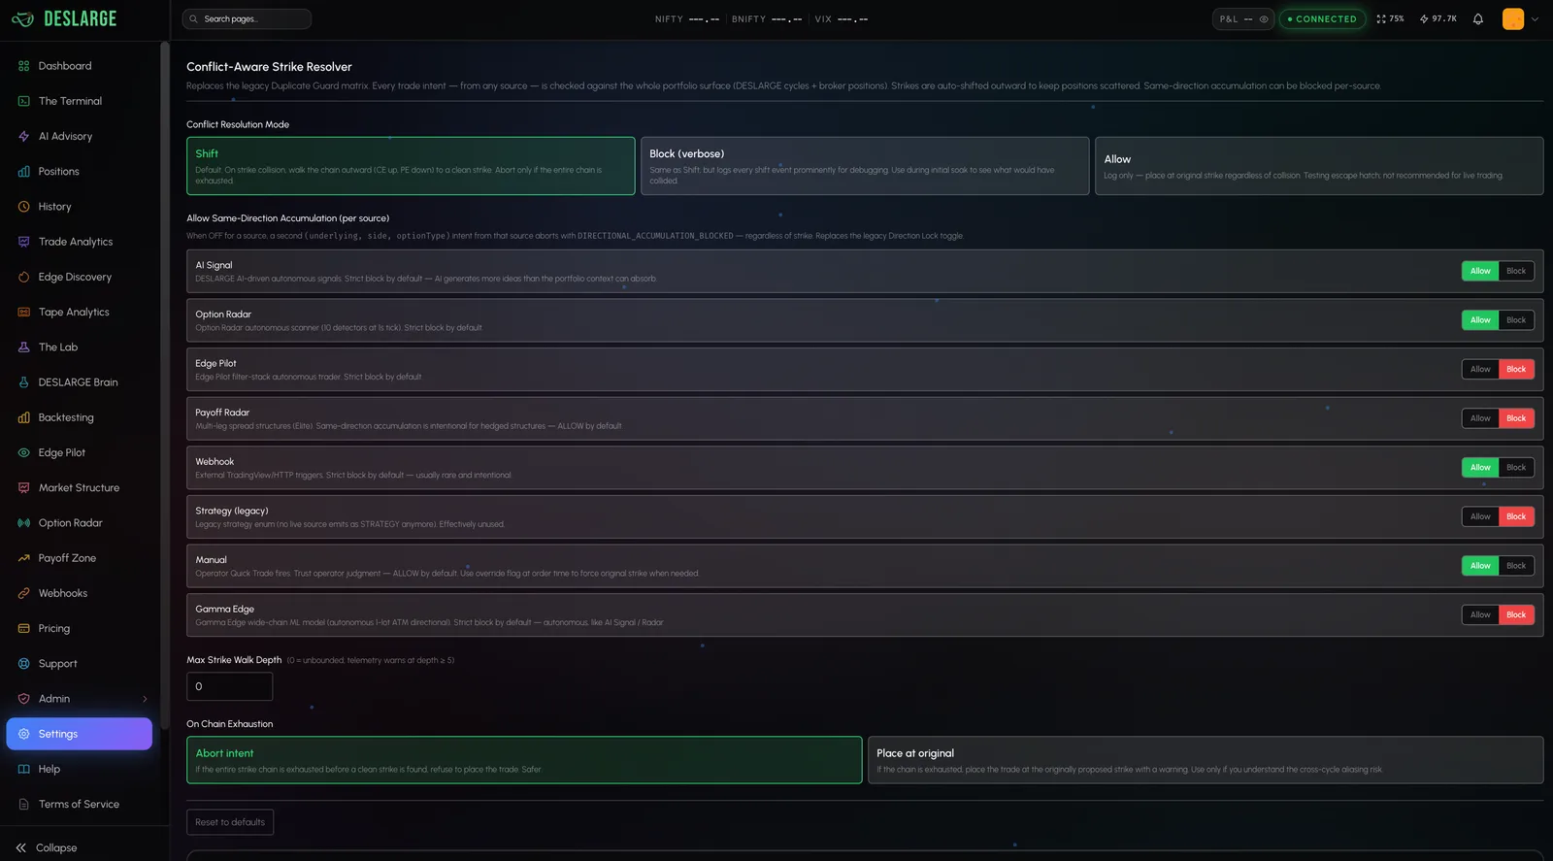Viewport: 1553px width, 861px height.
Task: Click the Edge Pilot eye icon in sidebar
Action: click(x=24, y=452)
